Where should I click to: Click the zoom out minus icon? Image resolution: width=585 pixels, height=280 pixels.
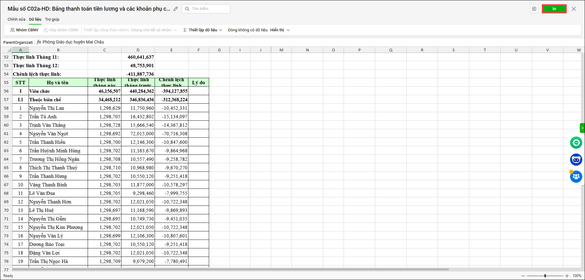[x=523, y=276]
